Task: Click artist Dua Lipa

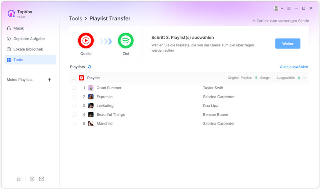Action: (x=211, y=106)
